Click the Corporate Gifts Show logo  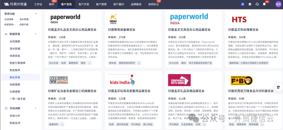(x=179, y=80)
